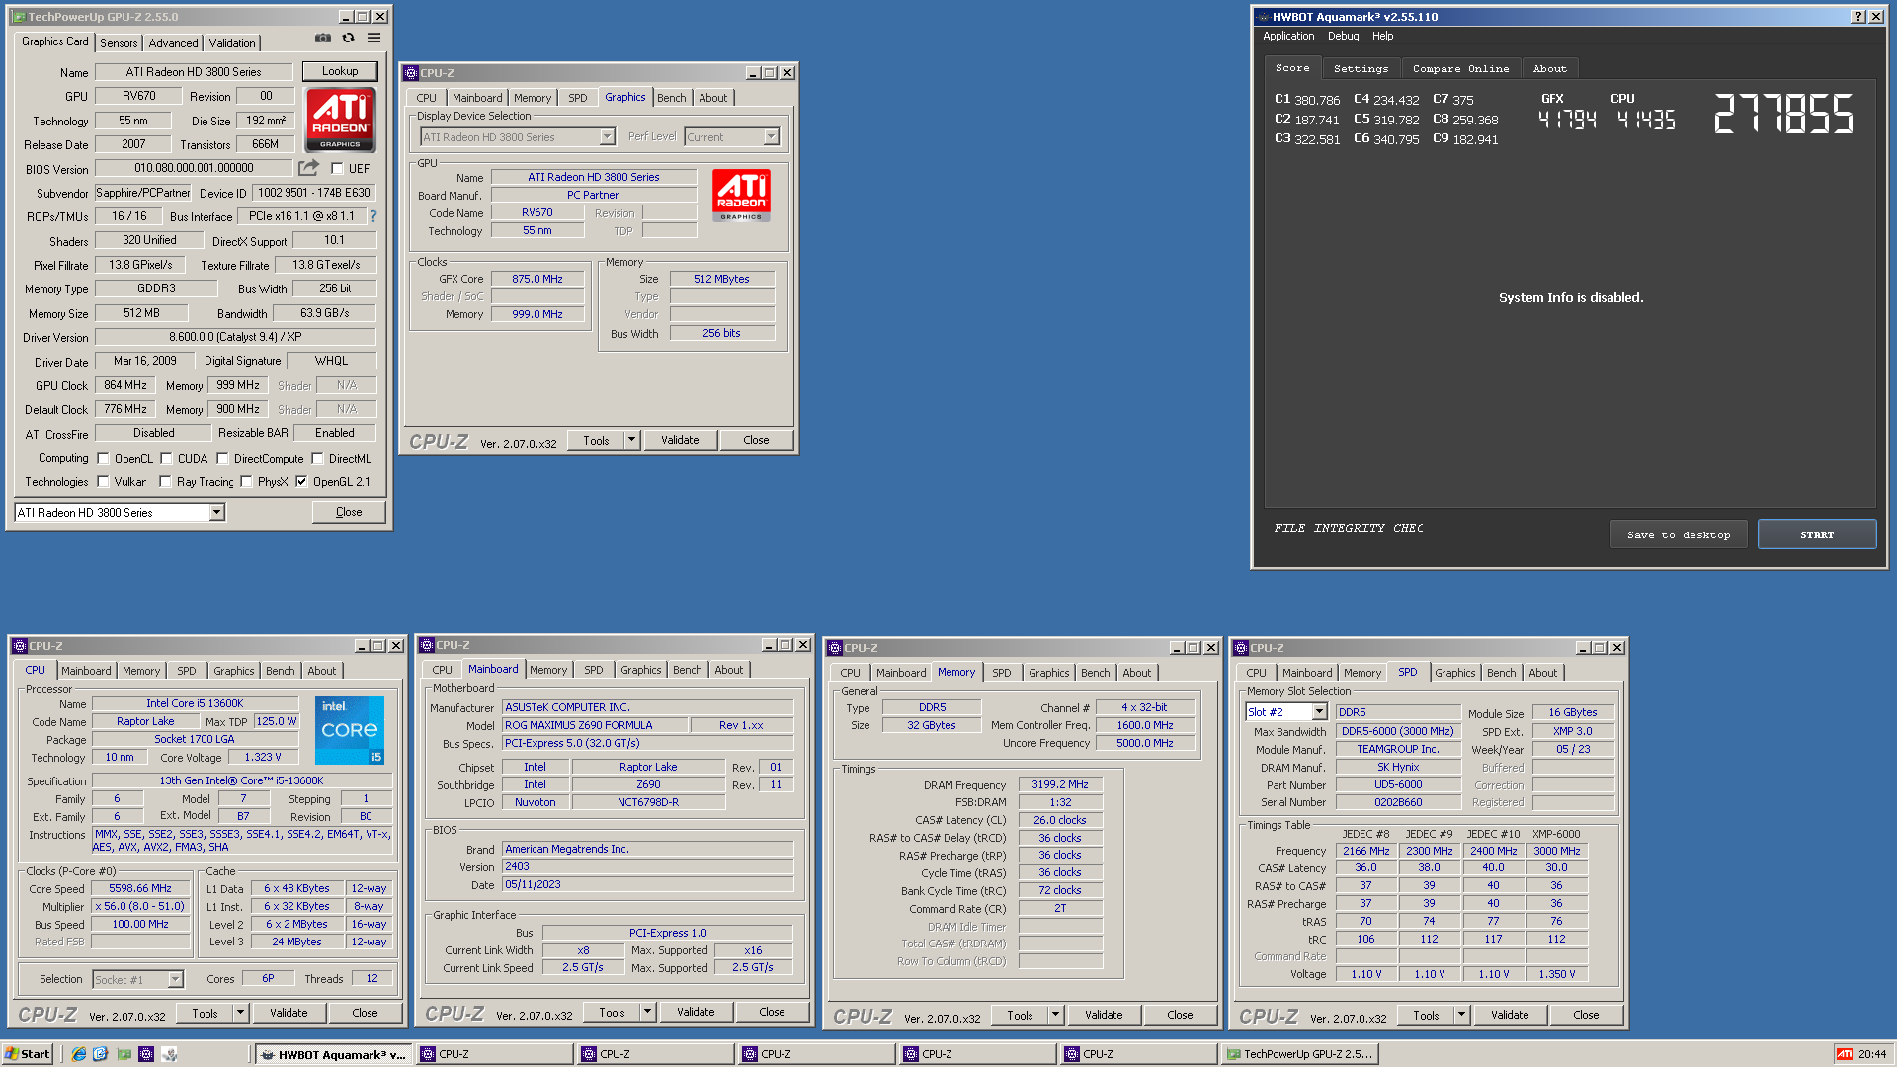Click the CPU-Z SPD window title icon

(1241, 648)
